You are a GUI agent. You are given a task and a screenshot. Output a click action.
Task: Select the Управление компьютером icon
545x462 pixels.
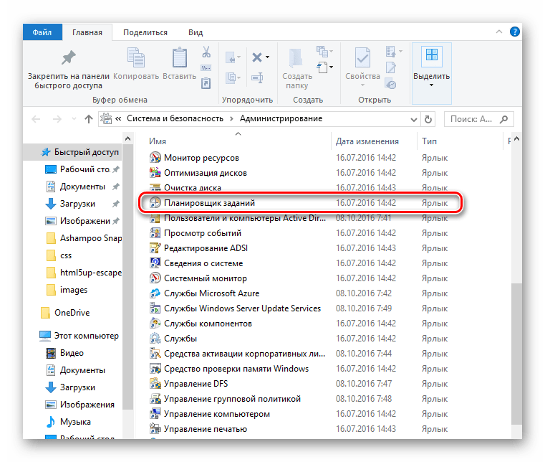(x=155, y=414)
